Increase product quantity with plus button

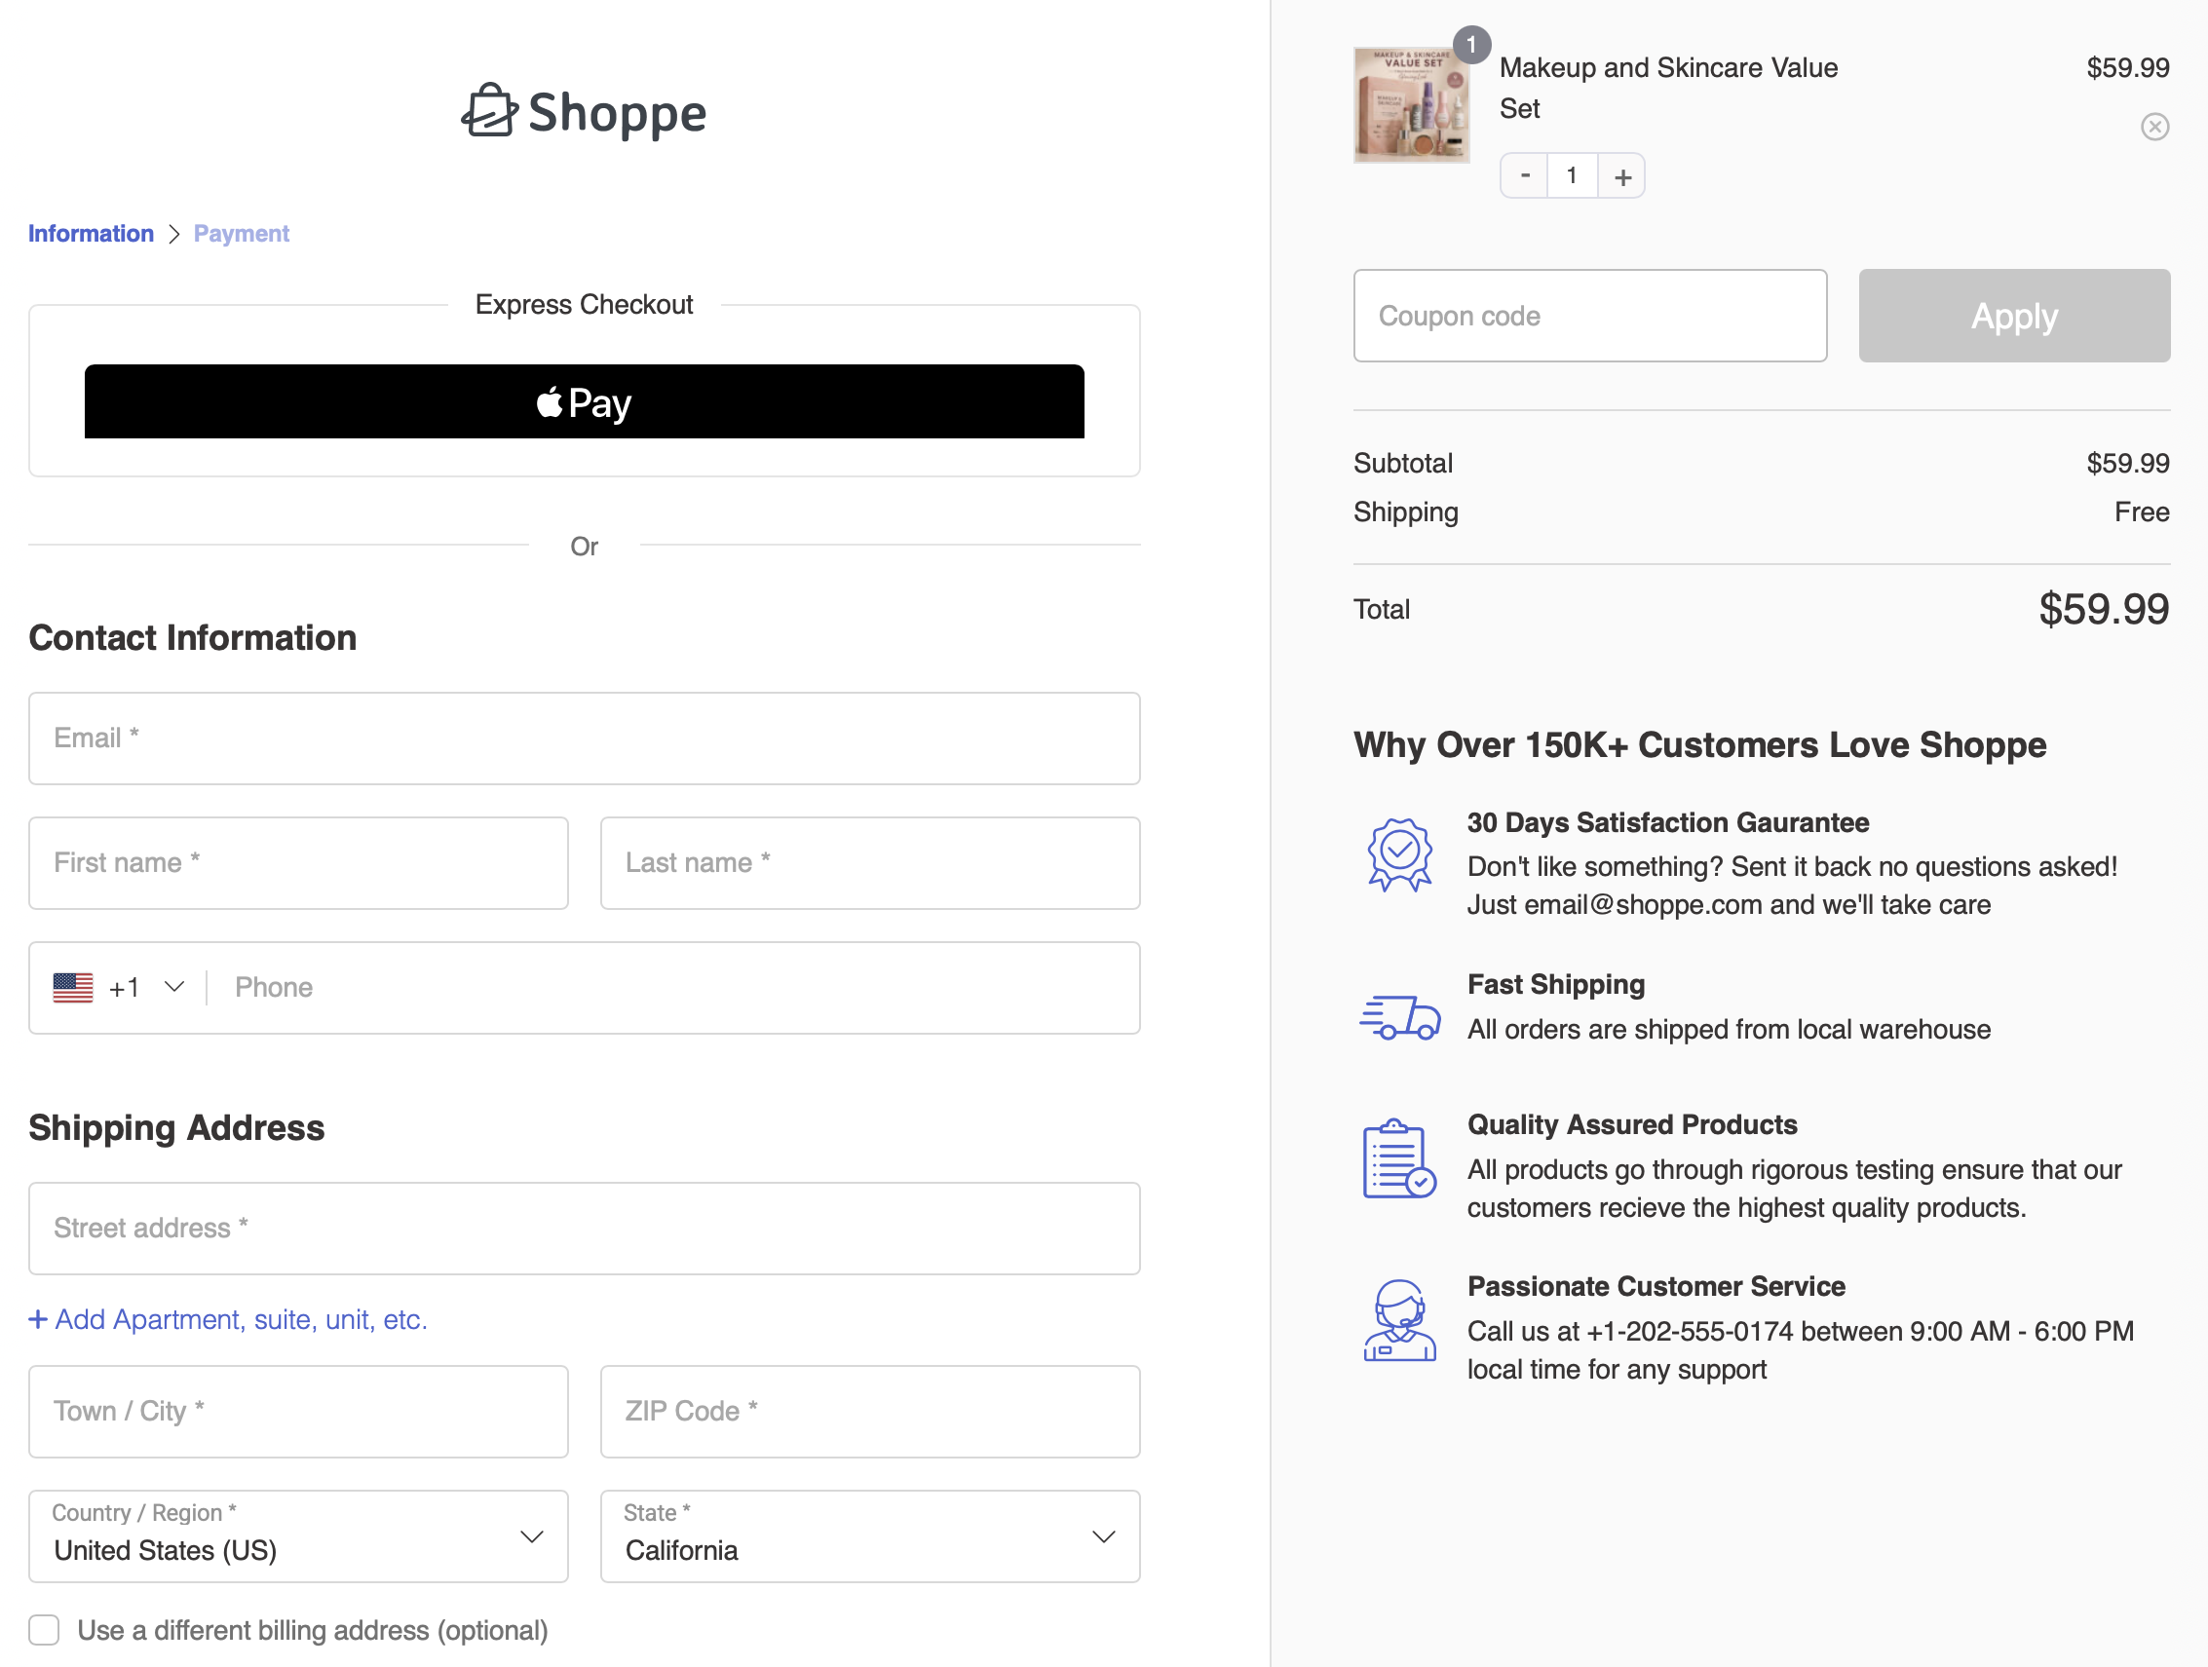tap(1622, 175)
